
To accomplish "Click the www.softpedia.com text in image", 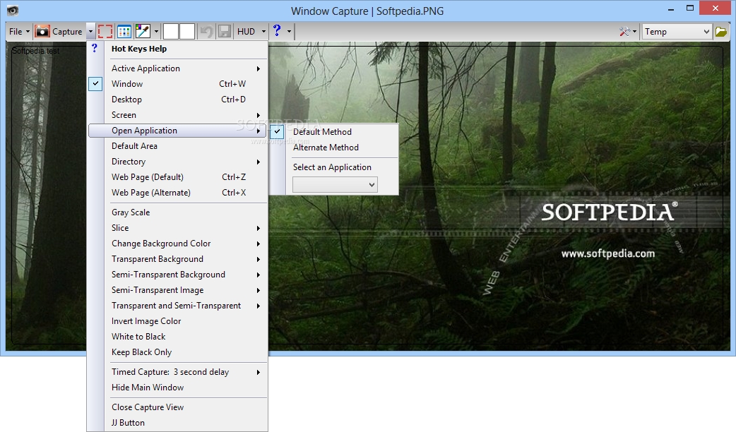I will click(608, 253).
